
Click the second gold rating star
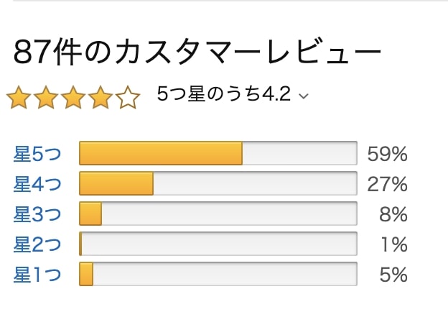[46, 98]
